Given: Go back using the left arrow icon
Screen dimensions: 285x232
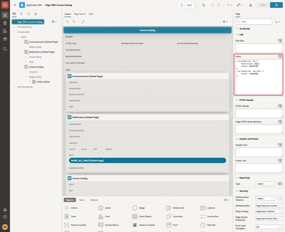Looking at the screenshot, I should (x=15, y=5).
